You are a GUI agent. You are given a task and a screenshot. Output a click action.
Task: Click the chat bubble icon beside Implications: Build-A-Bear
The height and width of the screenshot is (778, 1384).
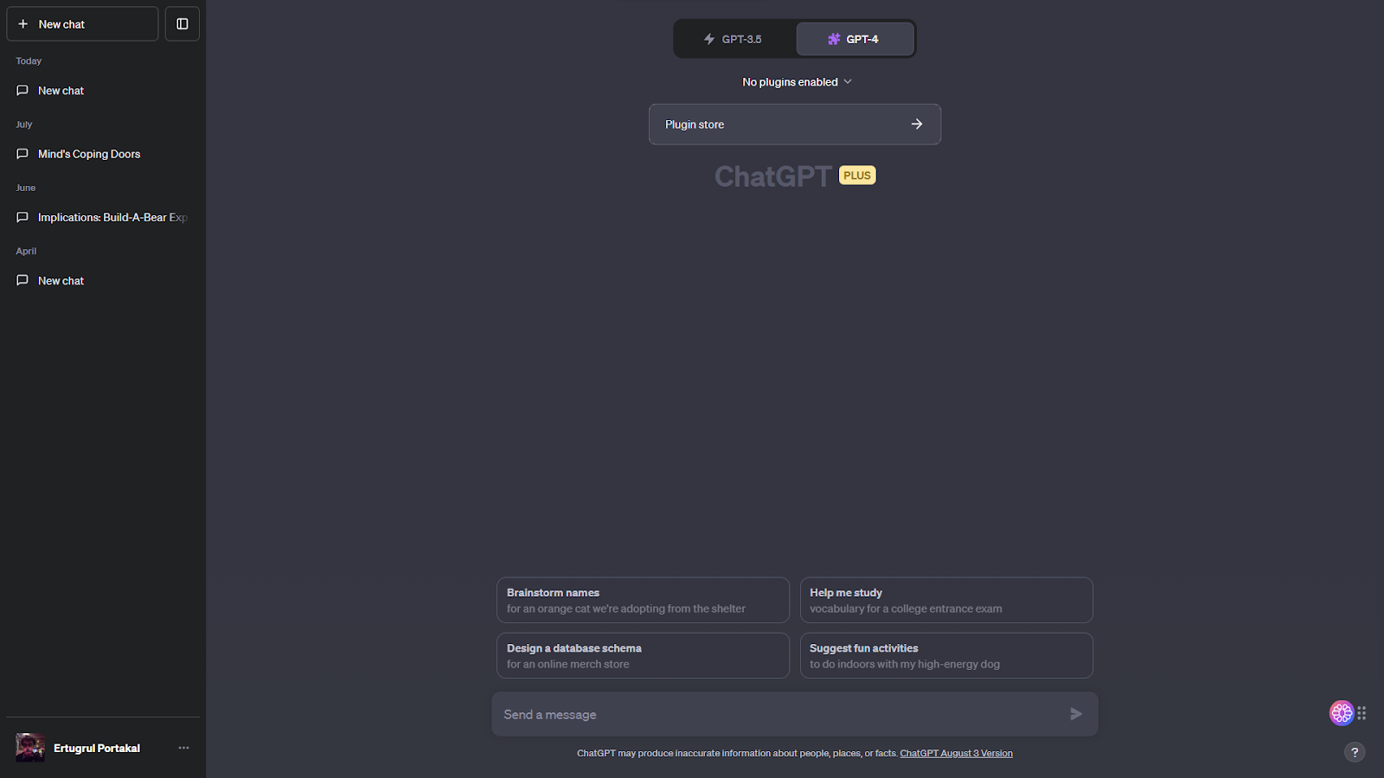click(22, 217)
